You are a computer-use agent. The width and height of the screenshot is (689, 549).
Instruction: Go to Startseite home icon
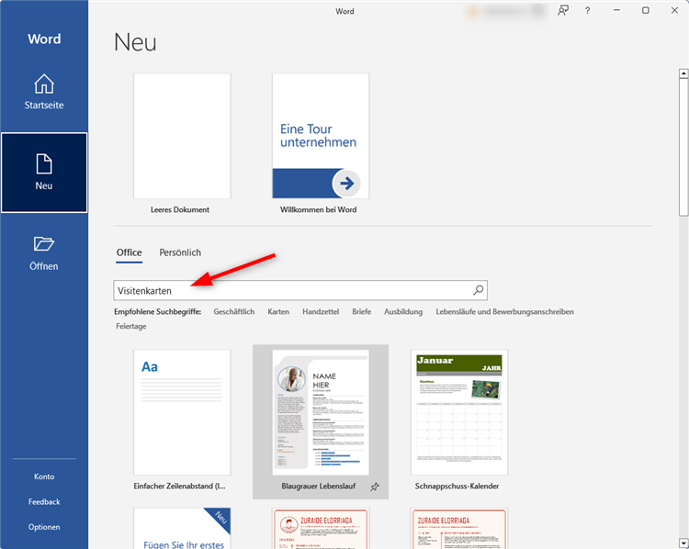[44, 84]
